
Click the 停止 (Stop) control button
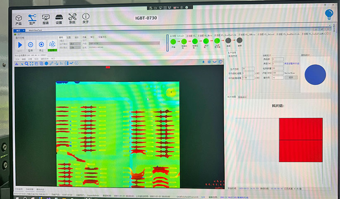pos(41,45)
